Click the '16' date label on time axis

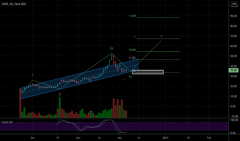point(99,138)
